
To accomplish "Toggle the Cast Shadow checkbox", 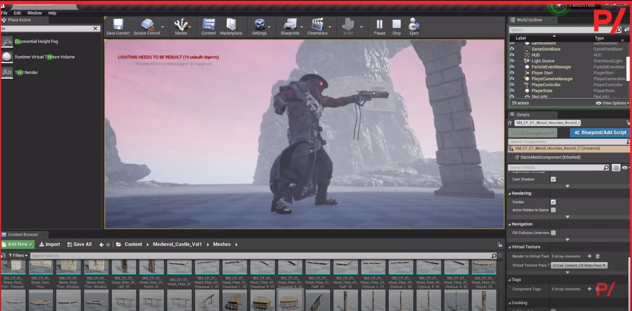I will [x=553, y=179].
